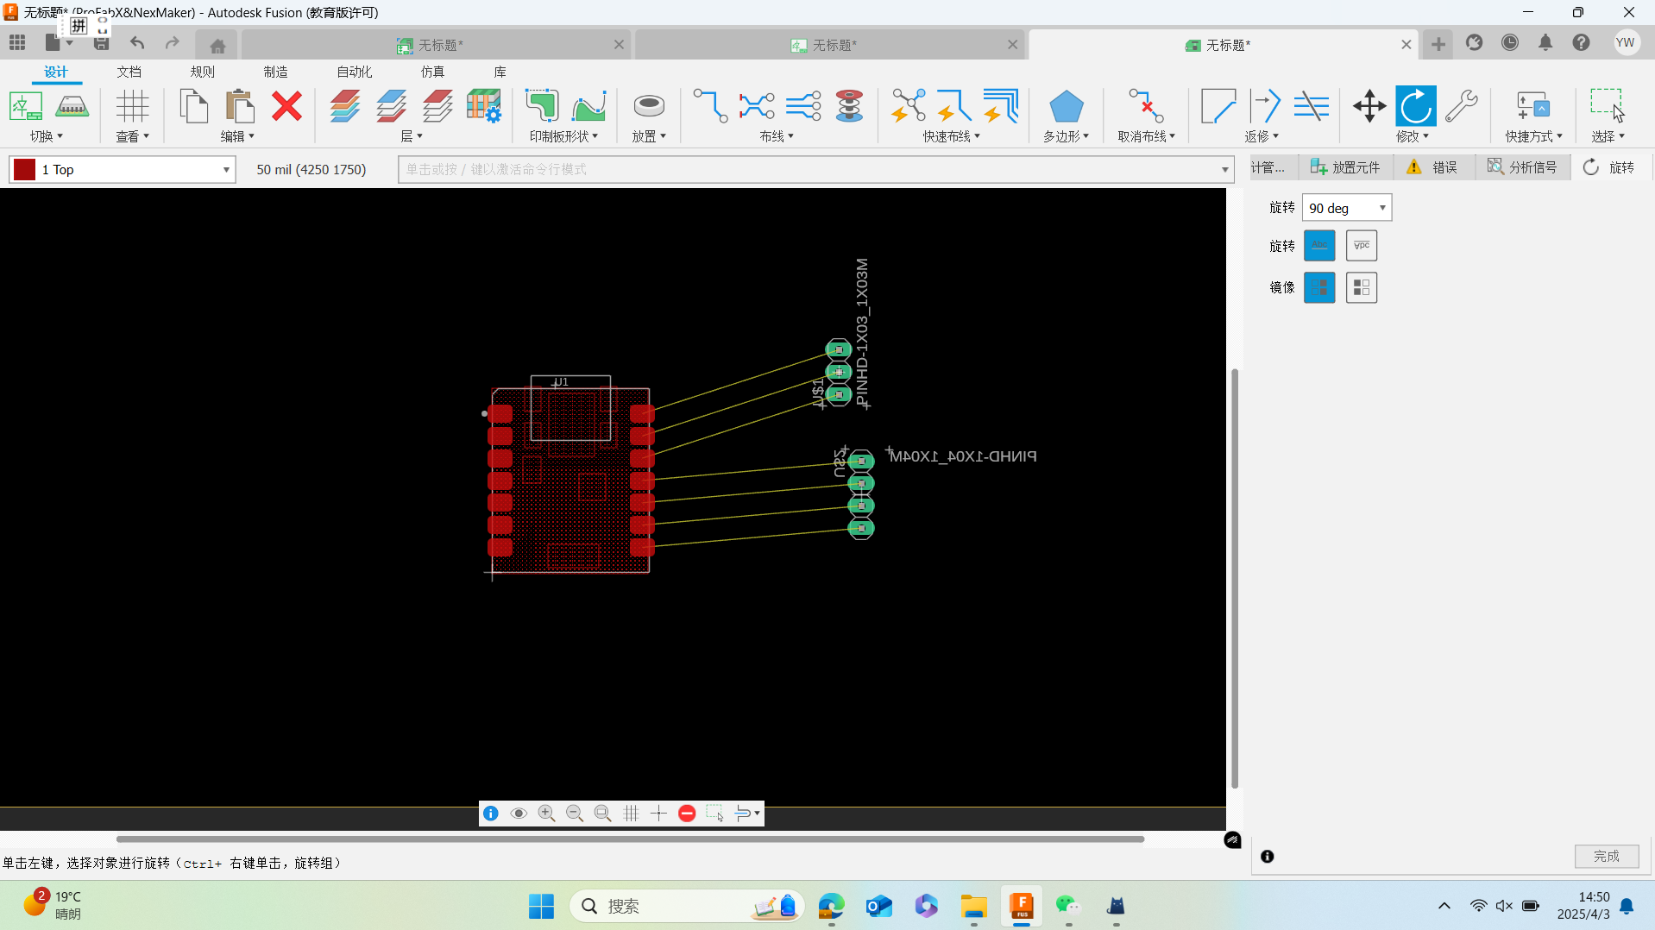Select the red X Delete tool
The height and width of the screenshot is (930, 1655).
point(286,106)
